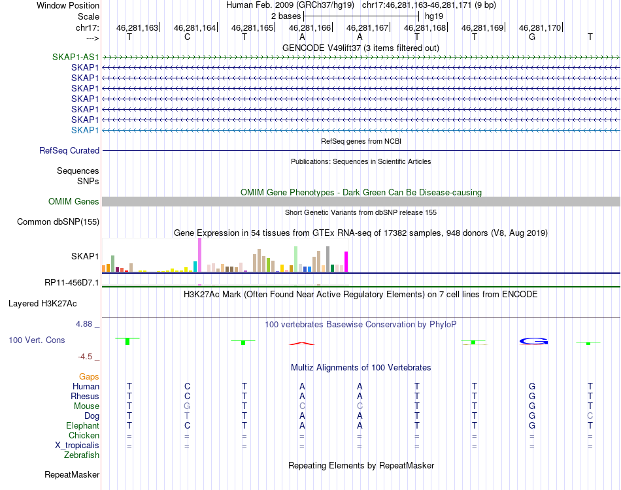Viewport: 621px width, 490px height.
Task: Click the SKAP1-AS1 gene label
Action: tap(75, 57)
